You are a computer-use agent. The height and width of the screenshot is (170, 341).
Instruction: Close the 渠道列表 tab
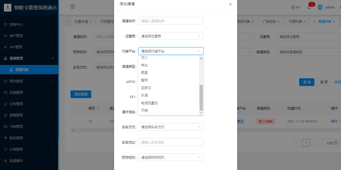click(334, 22)
